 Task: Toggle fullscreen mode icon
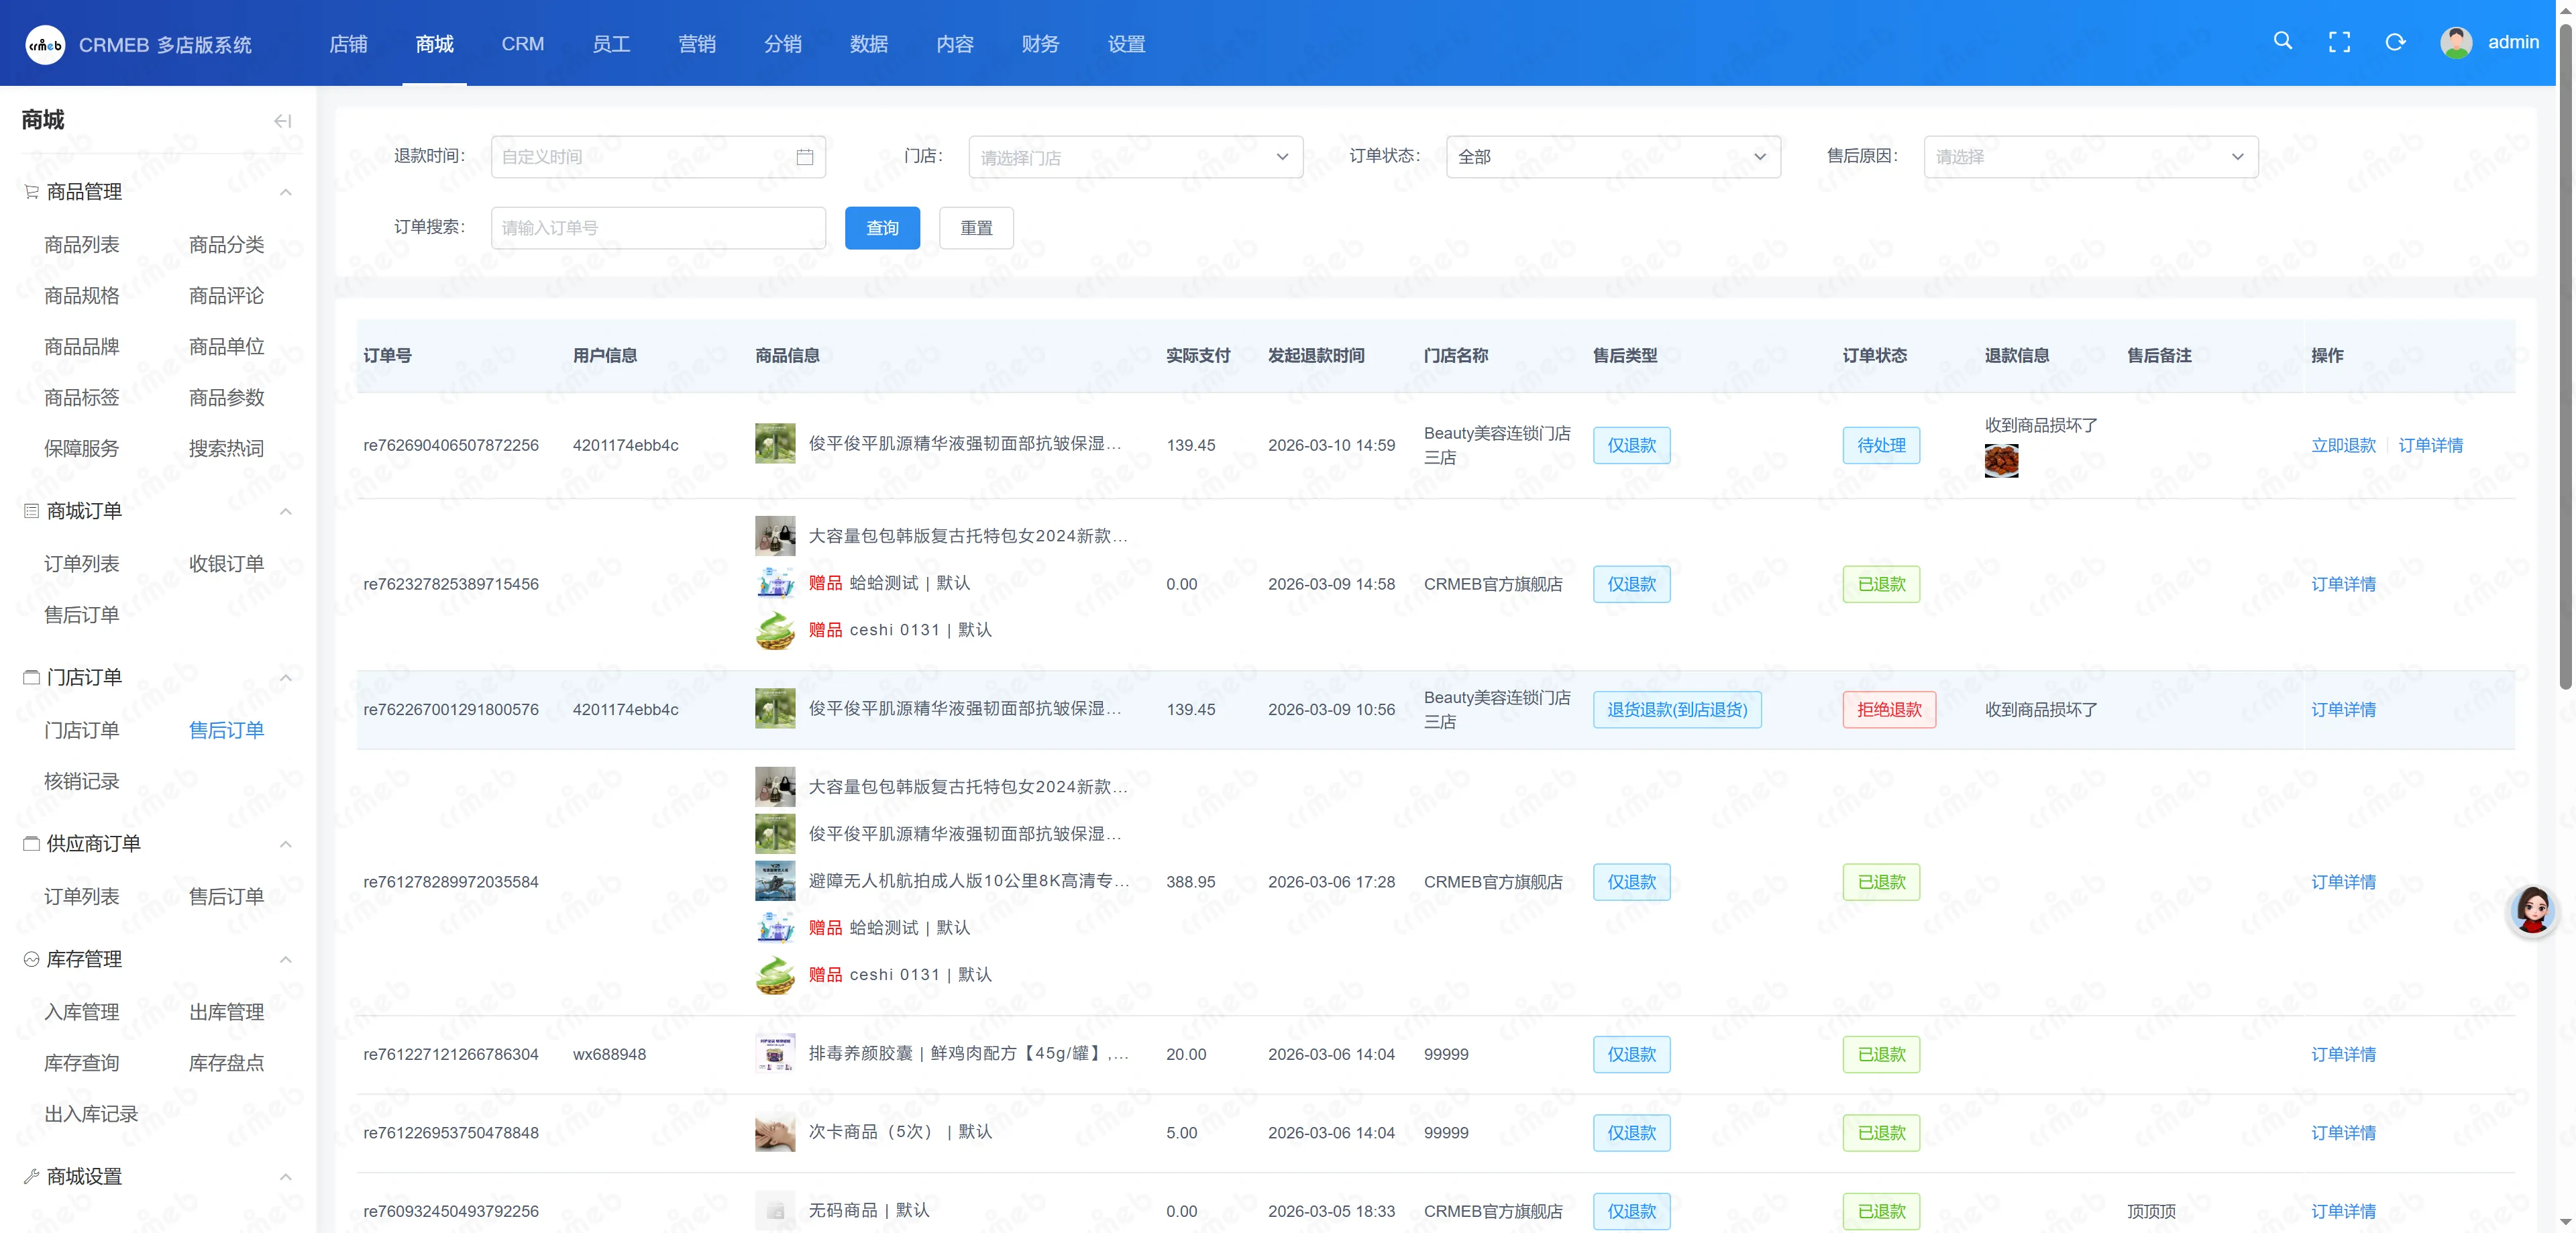point(2339,42)
